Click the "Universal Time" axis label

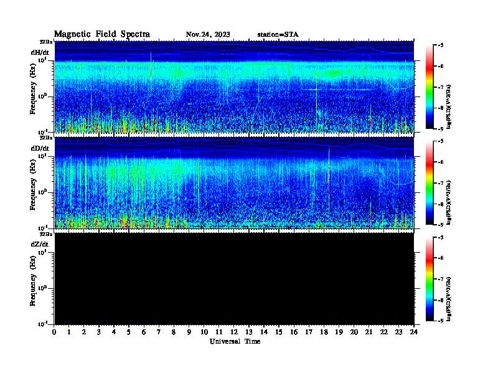tap(235, 341)
